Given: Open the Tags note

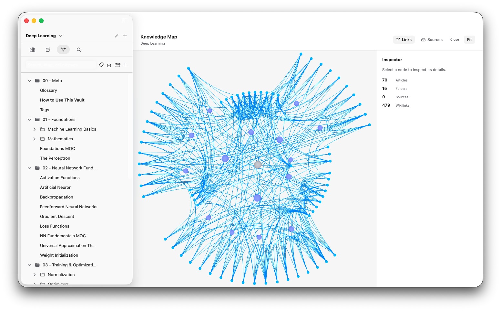Looking at the screenshot, I should (x=45, y=110).
